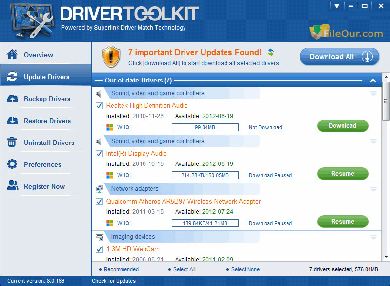This screenshot has height=286, width=390.
Task: Uncheck Intel(R) Display Audio driver
Action: 99,154
